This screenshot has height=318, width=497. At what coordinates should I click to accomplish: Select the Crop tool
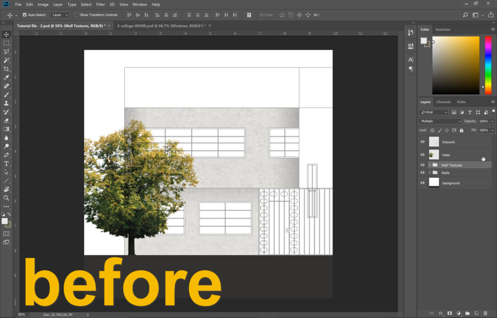pos(6,69)
